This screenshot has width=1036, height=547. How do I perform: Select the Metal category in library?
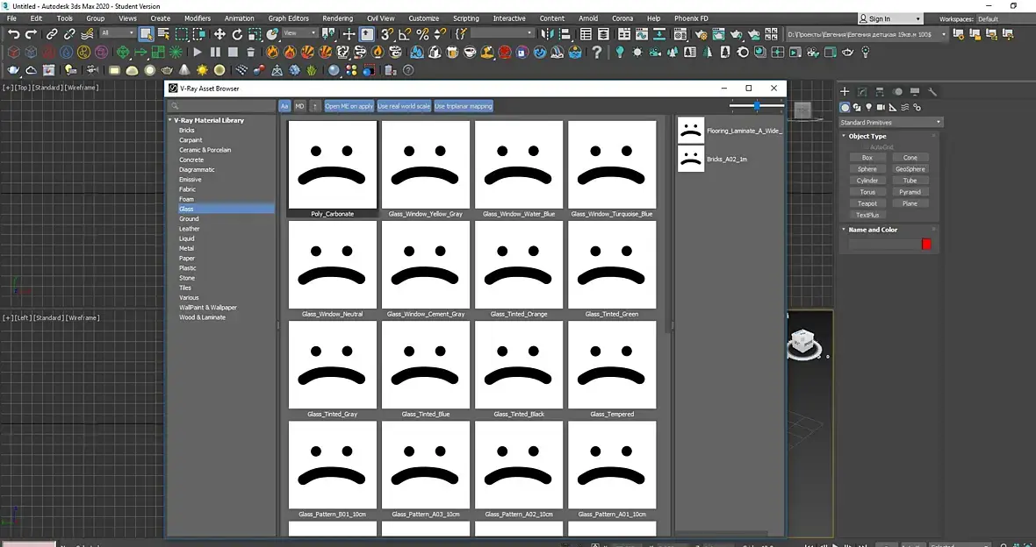tap(186, 248)
